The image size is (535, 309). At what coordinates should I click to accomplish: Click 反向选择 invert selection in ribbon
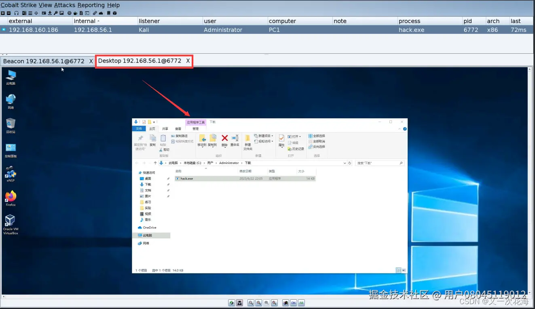click(317, 147)
